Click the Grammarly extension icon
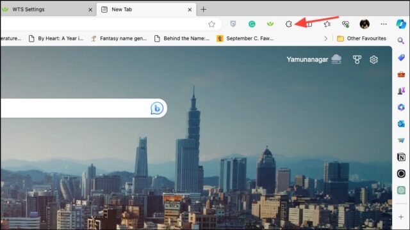Viewport: 410px width, 230px height. point(252,24)
